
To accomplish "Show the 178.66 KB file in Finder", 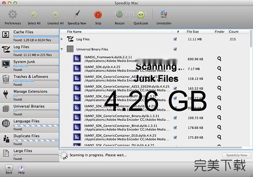I will tap(219, 127).
